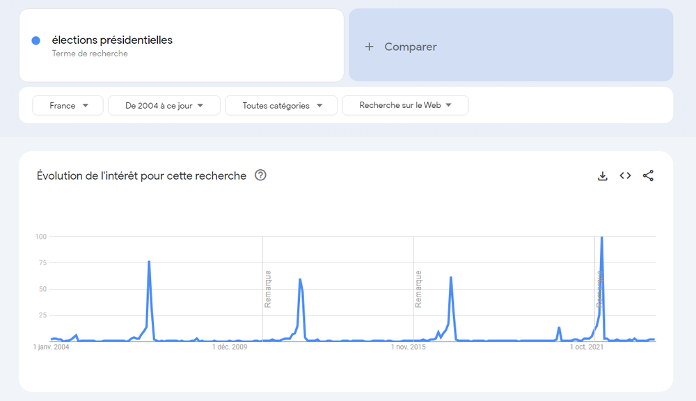Screen dimensions: 696x401
Task: Click the embed code icon
Action: point(625,176)
